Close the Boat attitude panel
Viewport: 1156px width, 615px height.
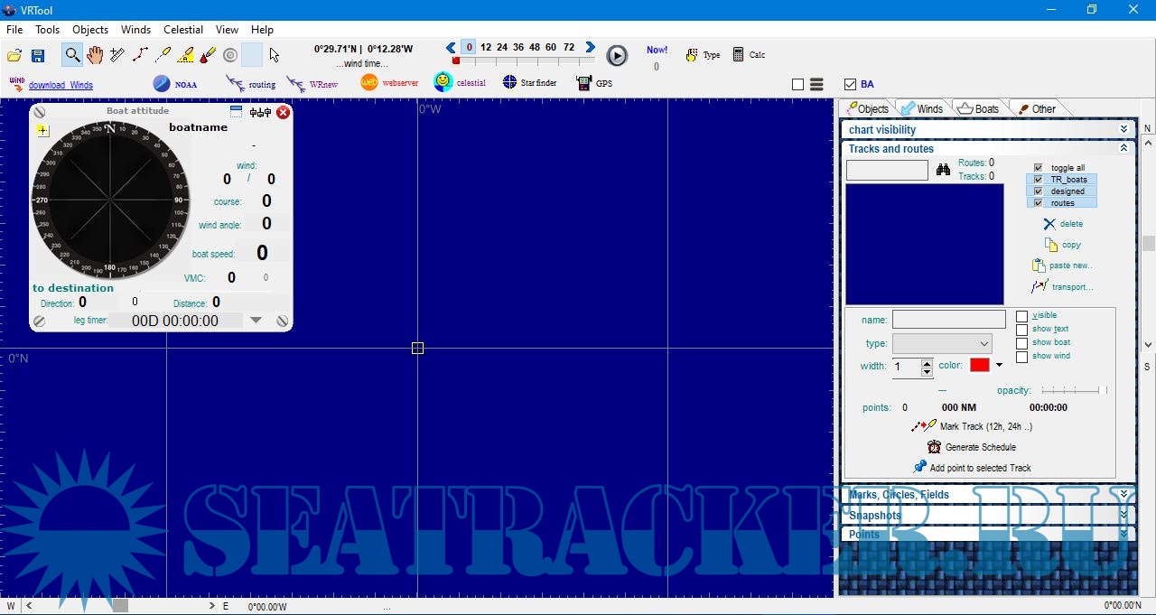[x=283, y=112]
